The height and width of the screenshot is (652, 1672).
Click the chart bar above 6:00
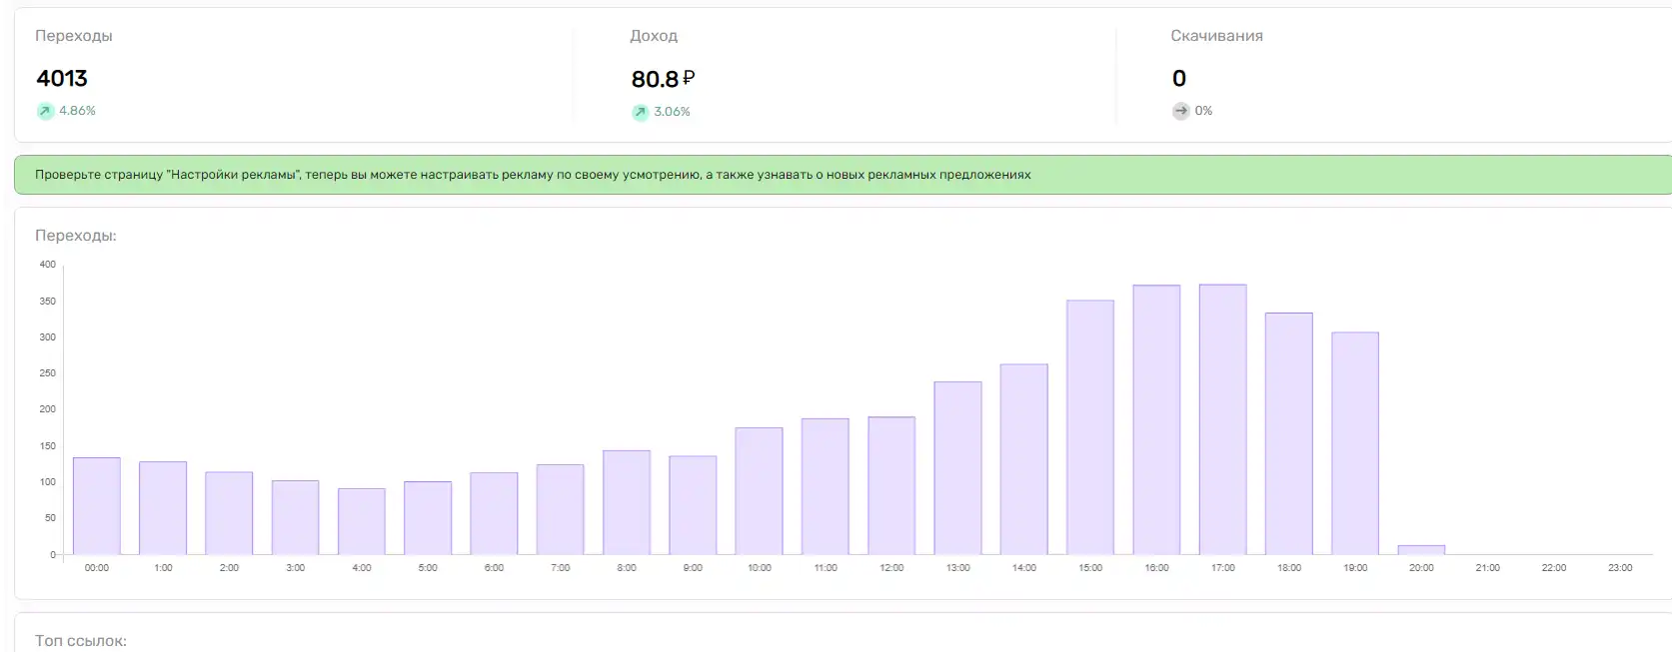click(494, 514)
